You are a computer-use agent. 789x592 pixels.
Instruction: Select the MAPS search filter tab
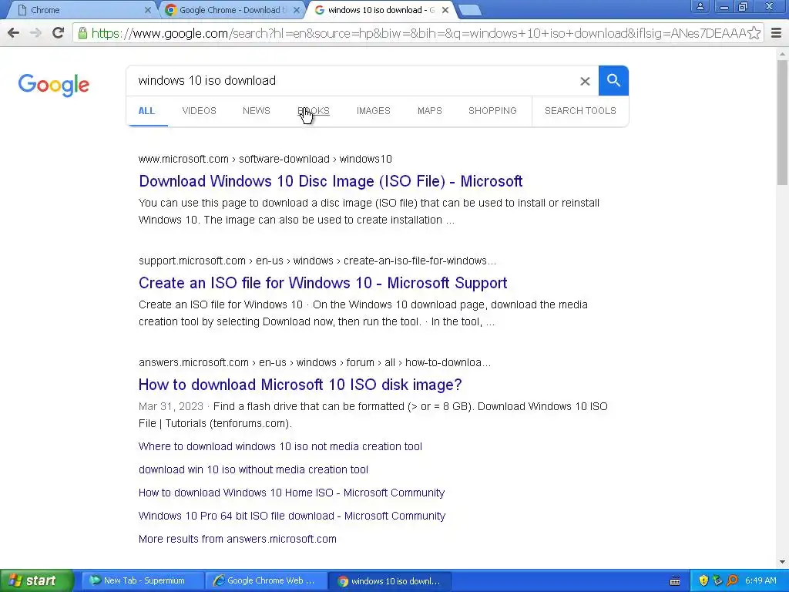(x=430, y=111)
